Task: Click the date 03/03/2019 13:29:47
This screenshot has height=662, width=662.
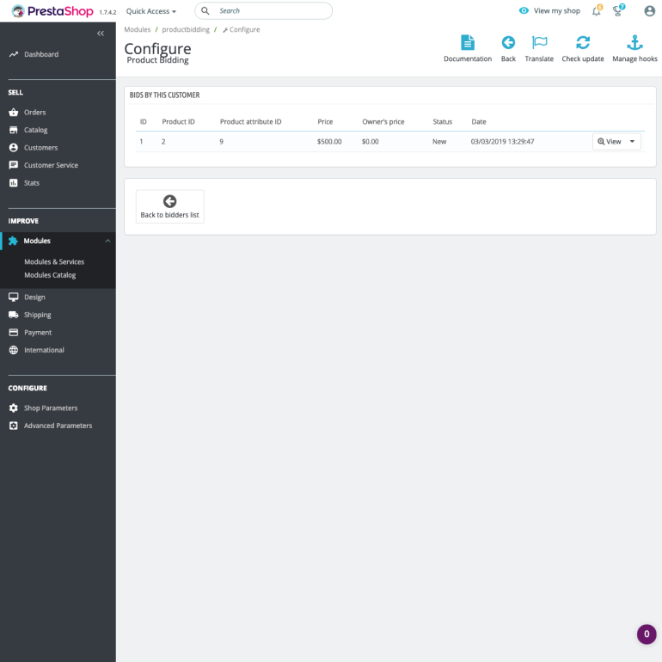Action: pos(502,142)
